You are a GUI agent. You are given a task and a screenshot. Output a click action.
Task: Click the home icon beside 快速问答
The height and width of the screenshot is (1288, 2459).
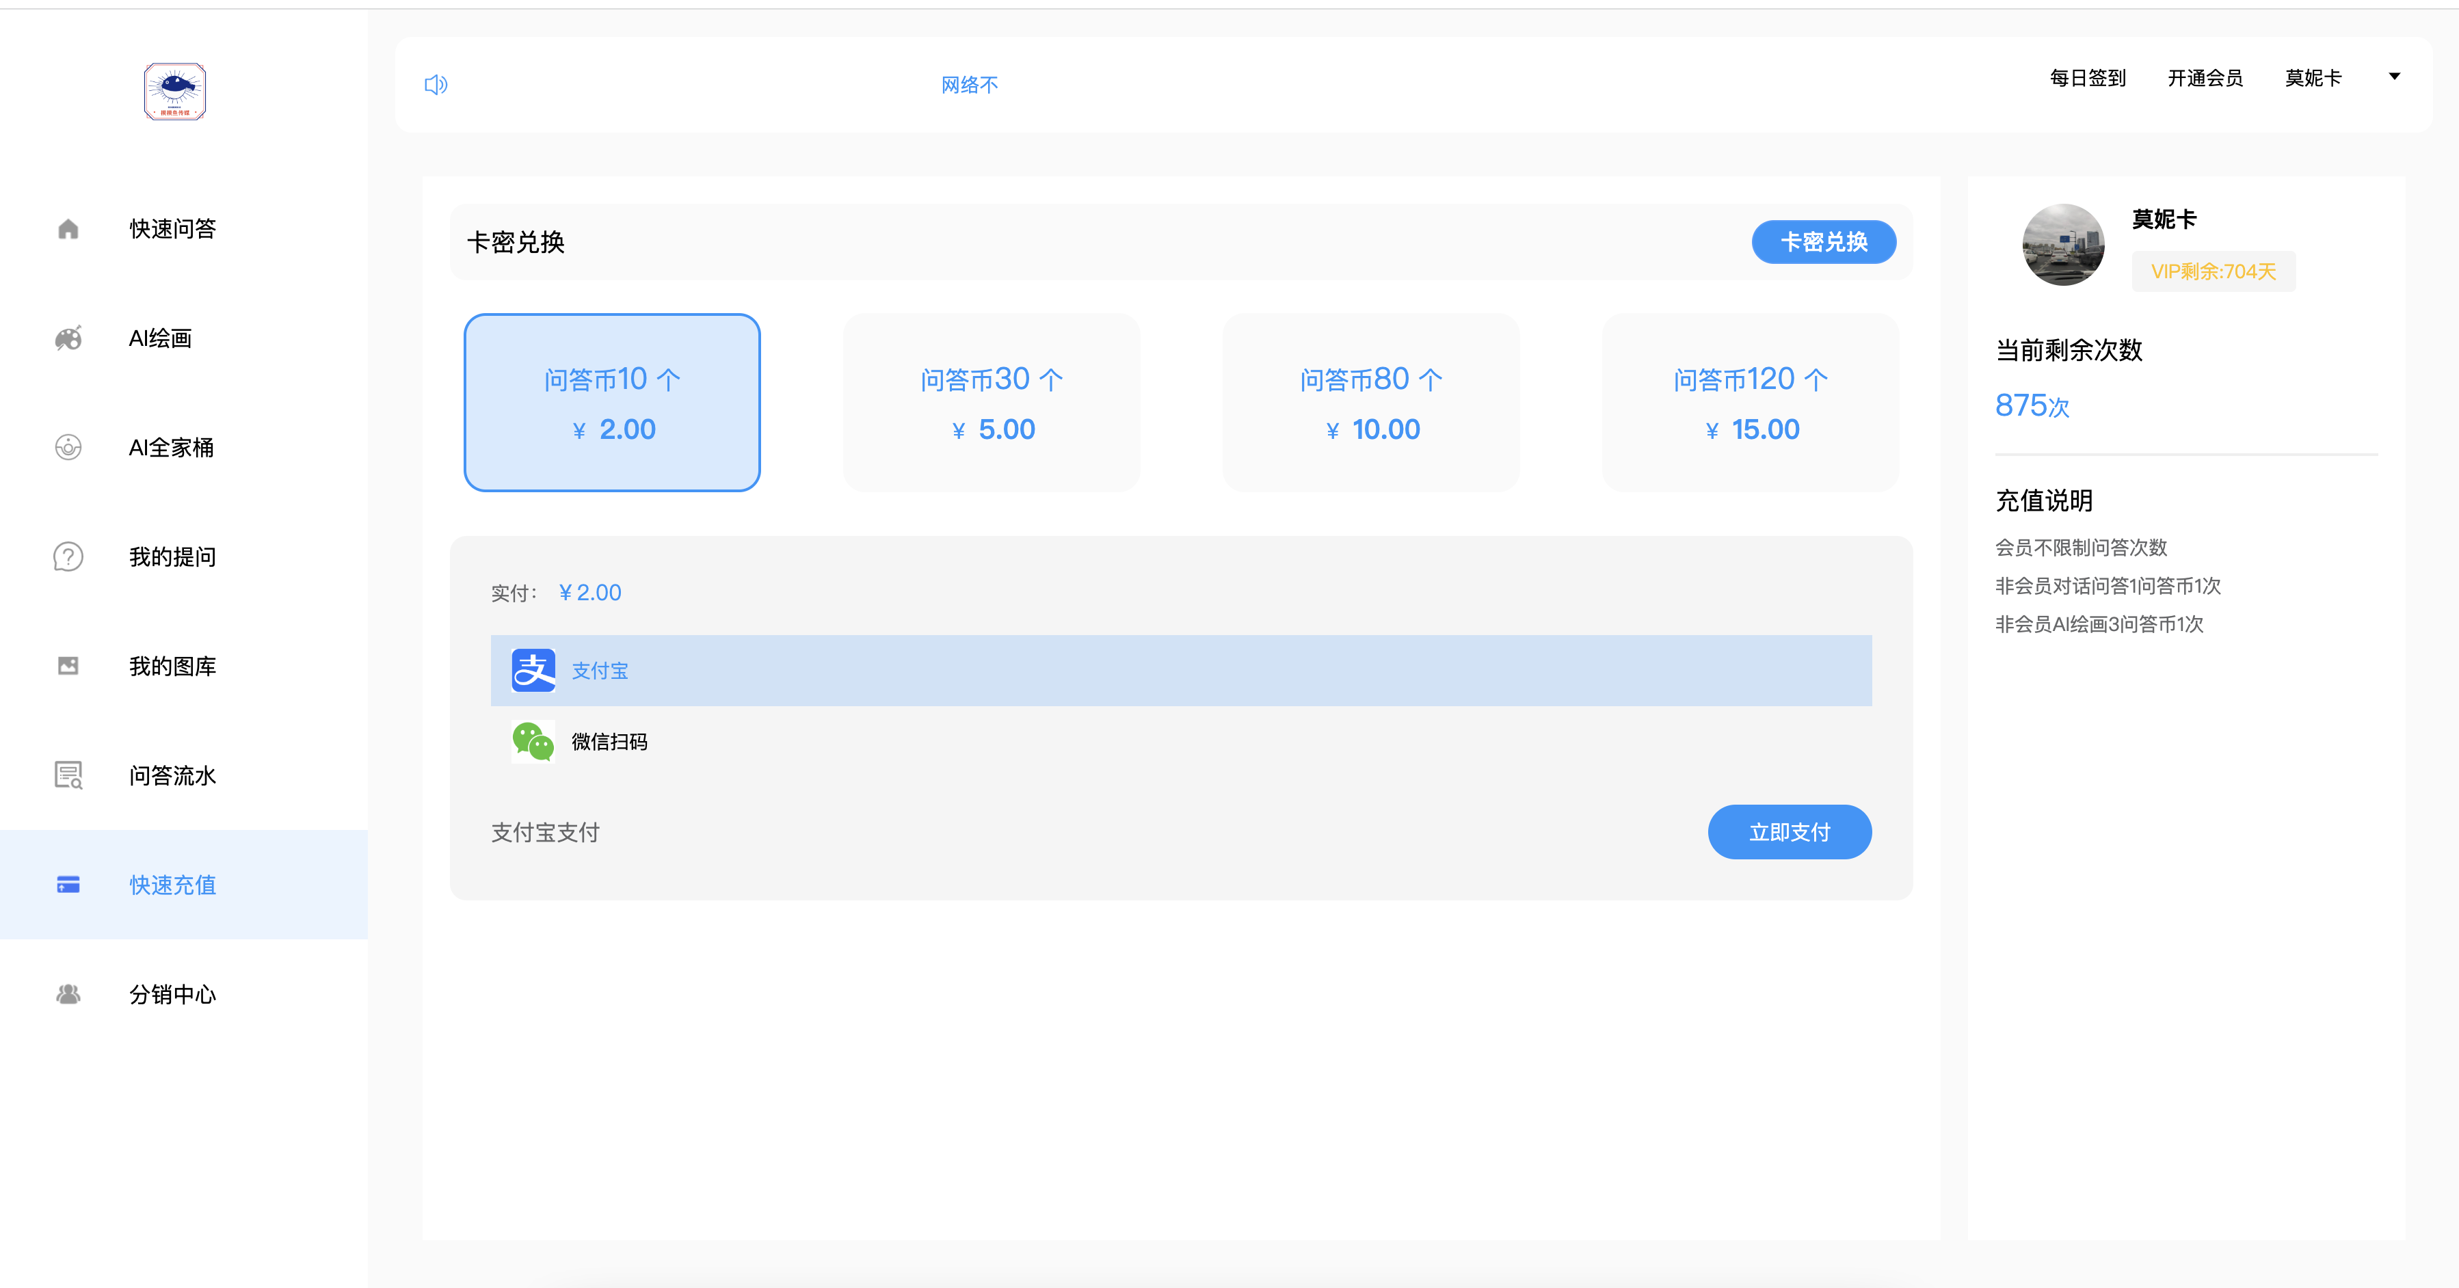pos(68,229)
